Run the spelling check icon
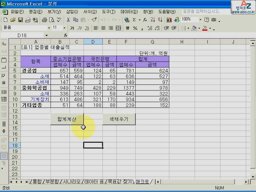The height and width of the screenshot is (192, 256). click(x=59, y=20)
